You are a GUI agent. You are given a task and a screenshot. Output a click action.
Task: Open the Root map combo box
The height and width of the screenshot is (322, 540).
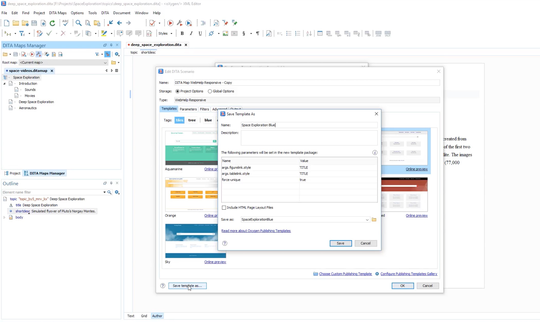point(63,62)
